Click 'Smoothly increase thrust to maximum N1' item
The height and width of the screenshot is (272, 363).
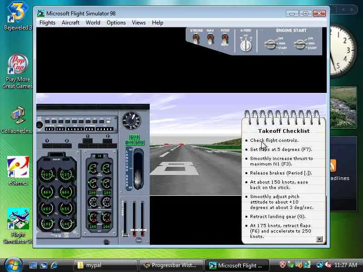(x=281, y=161)
